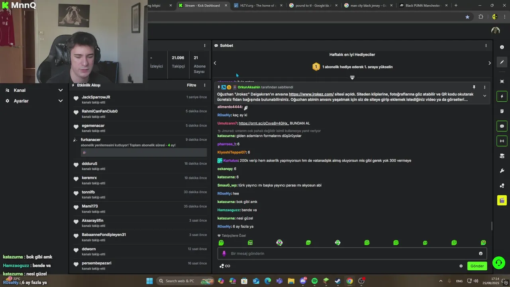Image resolution: width=510 pixels, height=287 pixels.
Task: Click the green lightning bolt sidebar icon
Action: (502, 96)
